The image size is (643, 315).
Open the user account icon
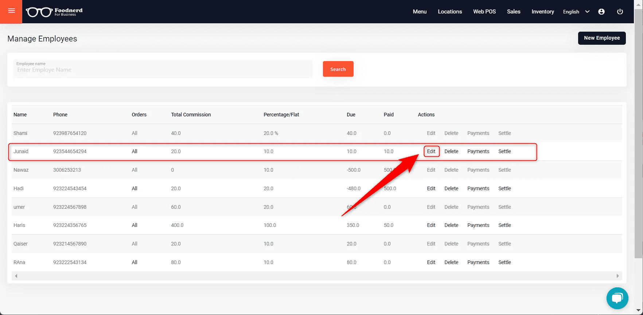coord(601,12)
